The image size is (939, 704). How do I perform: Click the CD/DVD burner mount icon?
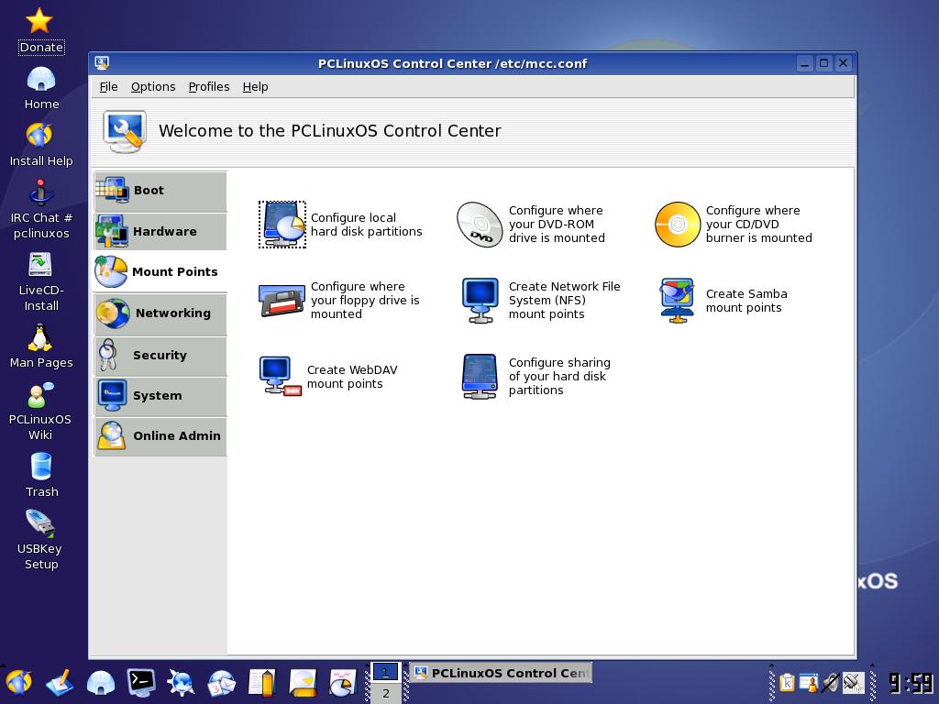click(678, 225)
